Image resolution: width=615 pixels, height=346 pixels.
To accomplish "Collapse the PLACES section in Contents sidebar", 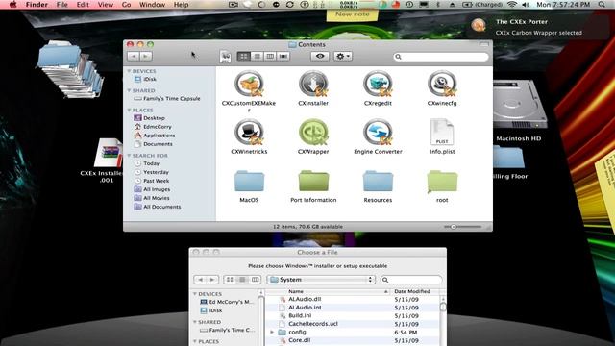I will click(129, 111).
